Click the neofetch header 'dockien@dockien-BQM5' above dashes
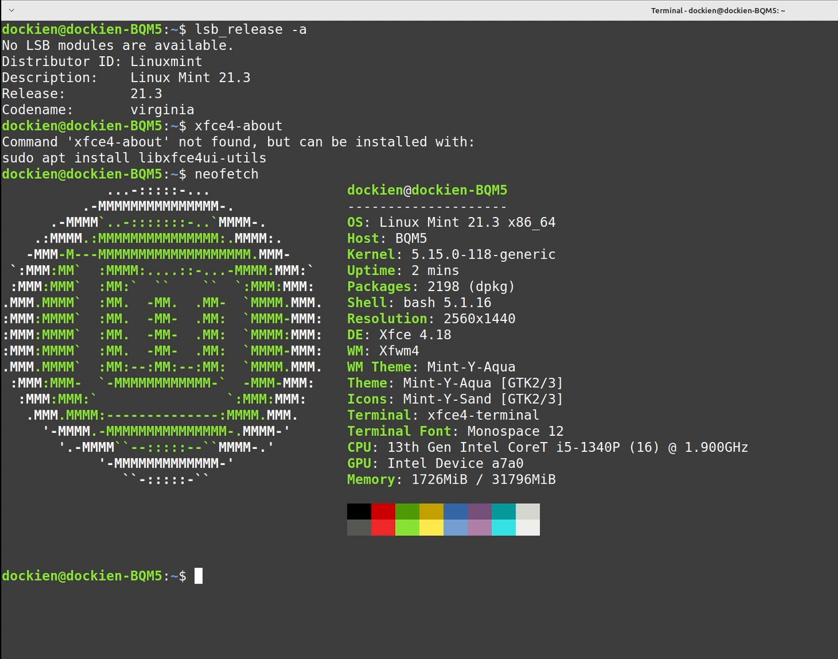838x659 pixels. pyautogui.click(x=427, y=190)
